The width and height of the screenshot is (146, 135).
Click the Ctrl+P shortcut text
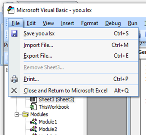tap(121, 79)
